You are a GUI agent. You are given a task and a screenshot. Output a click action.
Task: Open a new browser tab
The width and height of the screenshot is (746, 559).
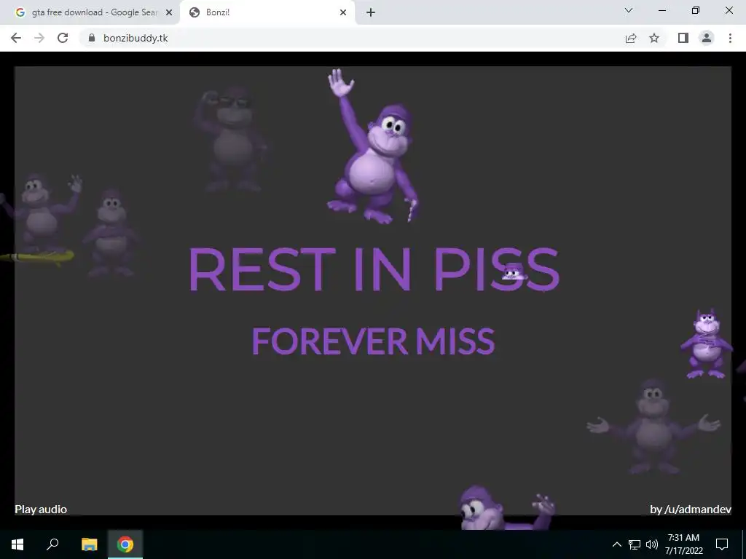tap(371, 13)
